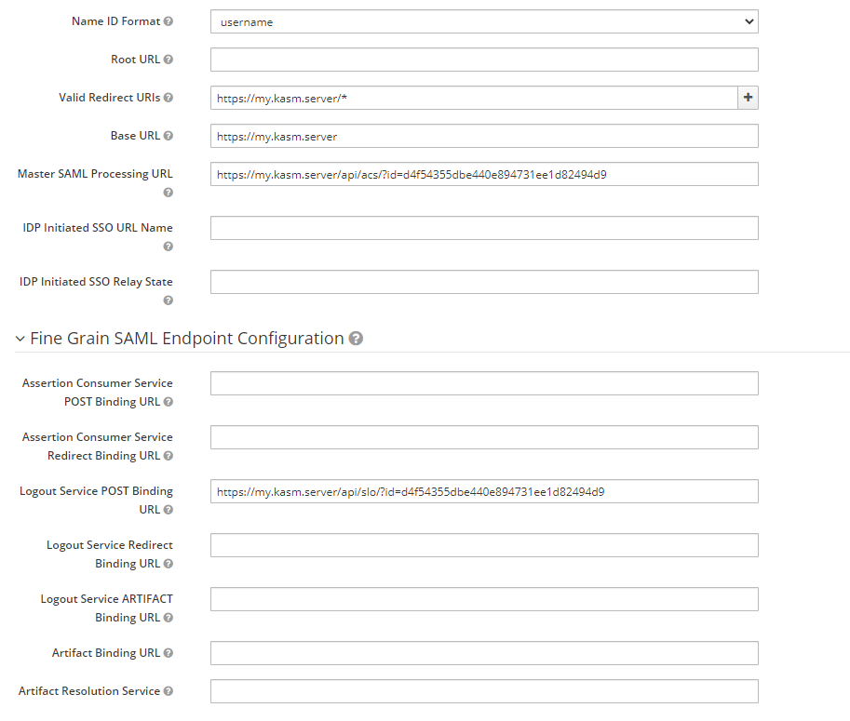Add a new Valid Redirect URI entry
The height and width of the screenshot is (721, 850).
point(748,97)
